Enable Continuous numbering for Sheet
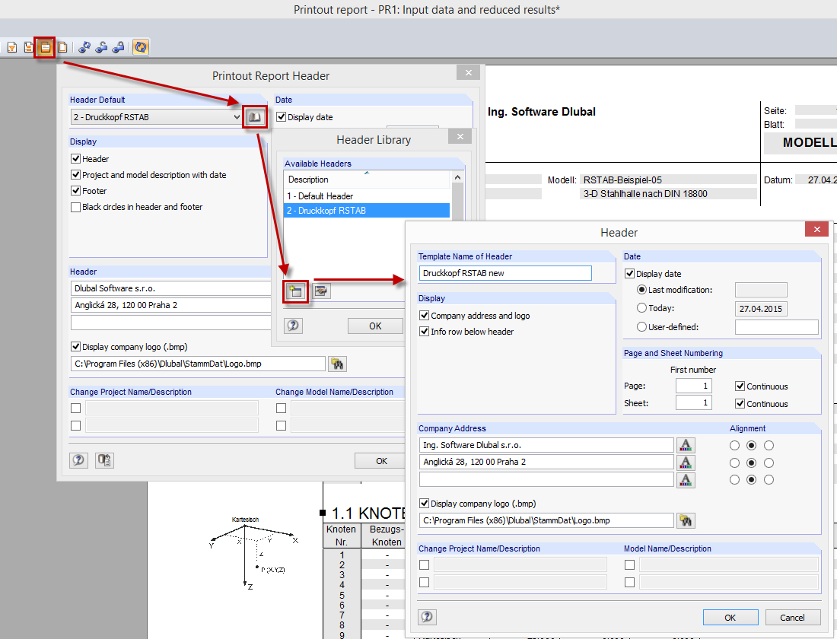 740,404
